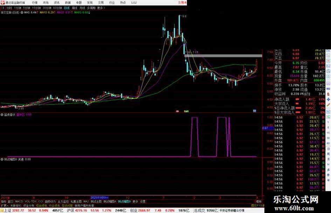Select the highlighted 测试幅图B indicator tab
Image resolution: width=331 pixels, height=213 pixels.
(x=125, y=201)
